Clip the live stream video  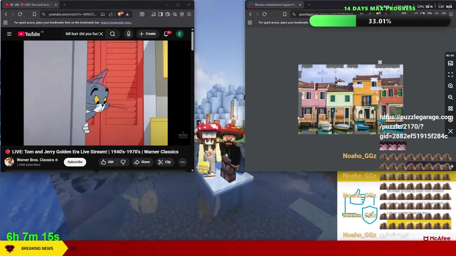point(164,162)
